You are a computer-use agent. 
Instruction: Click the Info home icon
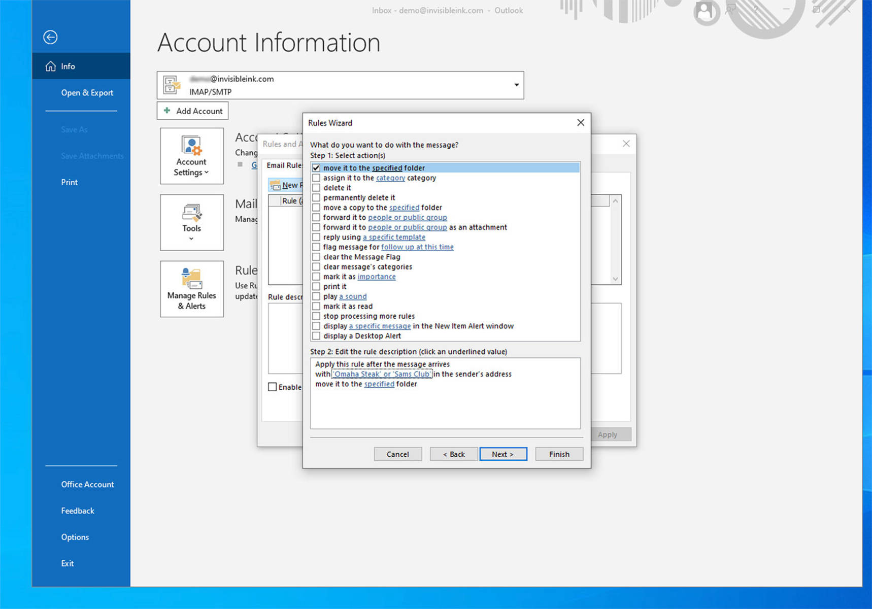tap(51, 66)
